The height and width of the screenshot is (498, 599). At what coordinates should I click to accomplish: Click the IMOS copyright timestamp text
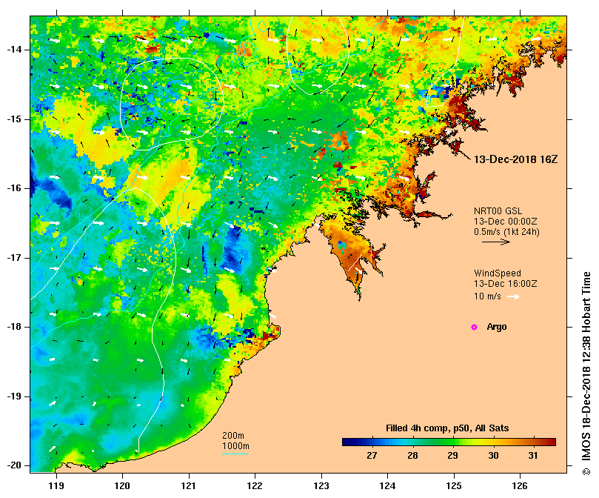tap(586, 373)
